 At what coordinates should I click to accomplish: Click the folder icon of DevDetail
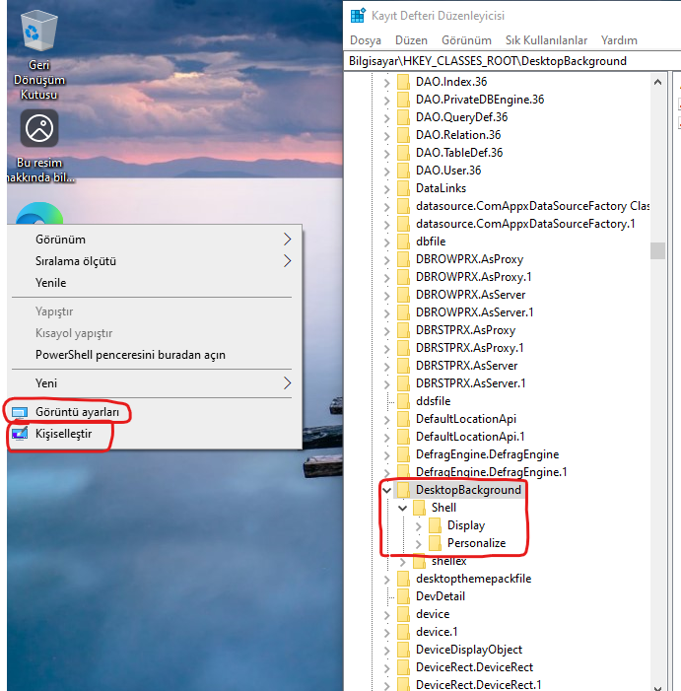(x=403, y=596)
